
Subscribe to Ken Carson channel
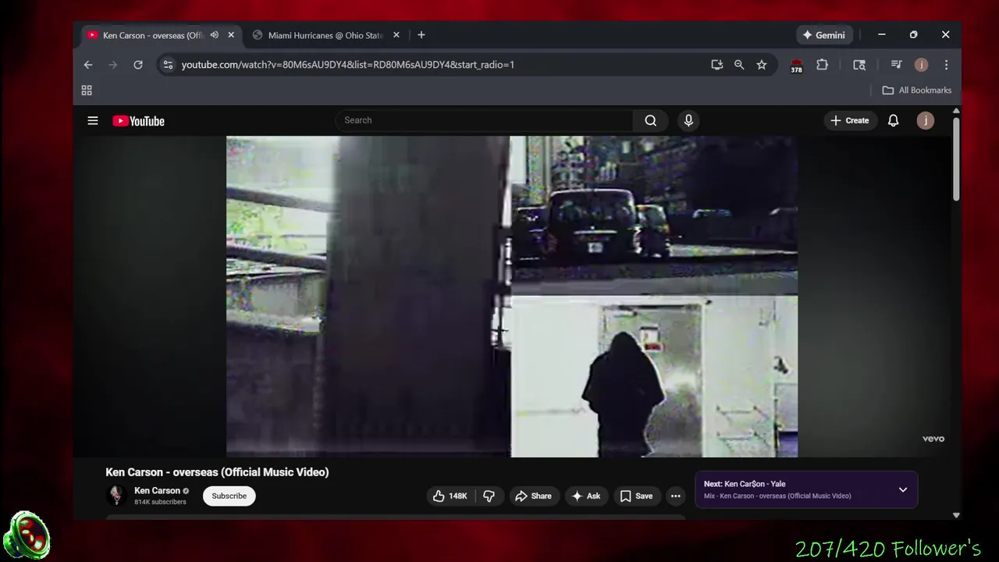[229, 496]
